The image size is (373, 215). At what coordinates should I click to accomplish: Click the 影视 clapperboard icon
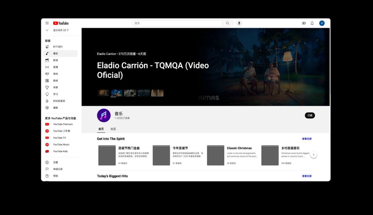click(47, 60)
